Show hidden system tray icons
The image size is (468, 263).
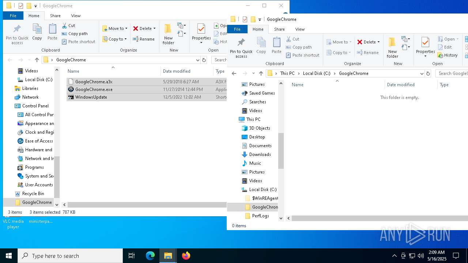coord(394,256)
